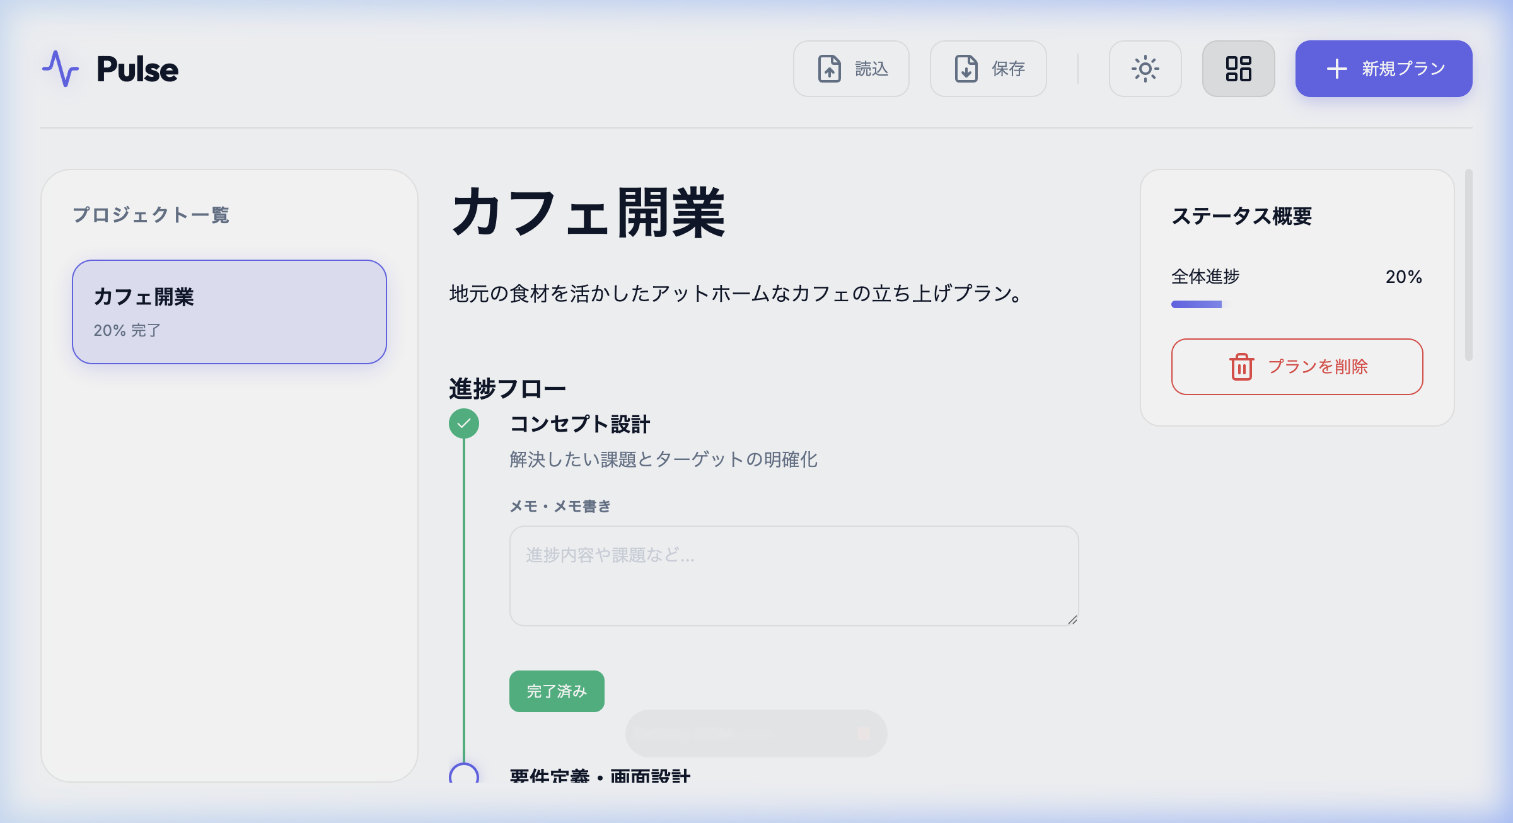Click the green check of コンセプト設計
1513x823 pixels.
coord(464,423)
